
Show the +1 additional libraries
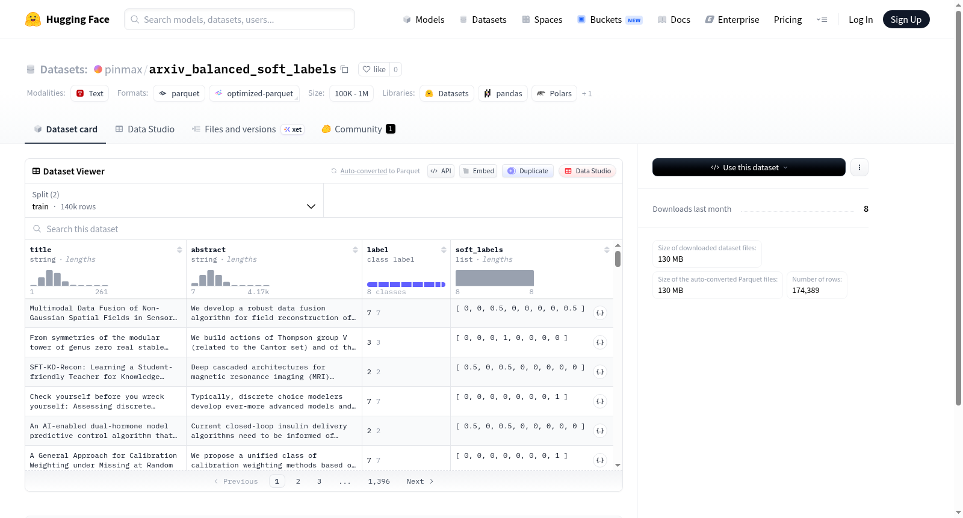pyautogui.click(x=587, y=93)
